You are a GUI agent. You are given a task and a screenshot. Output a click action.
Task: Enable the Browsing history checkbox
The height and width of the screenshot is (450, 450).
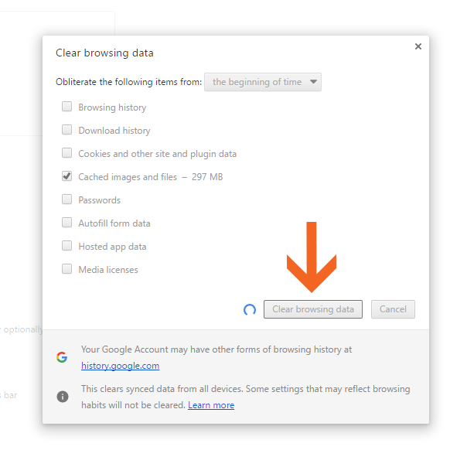[66, 107]
